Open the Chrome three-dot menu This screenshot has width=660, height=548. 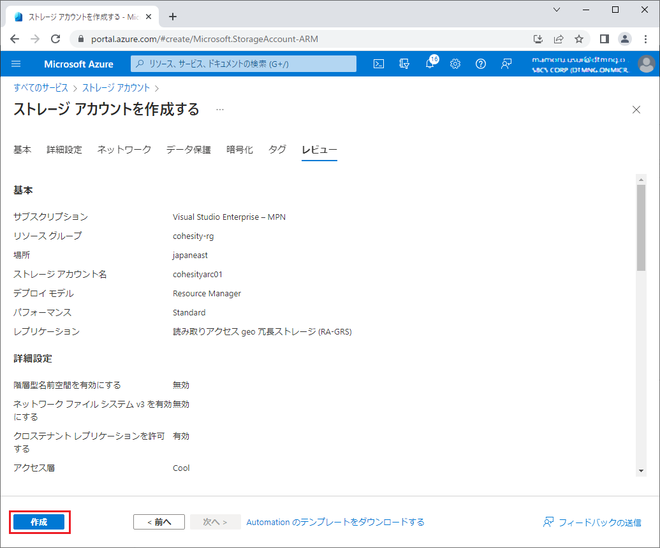(x=646, y=39)
